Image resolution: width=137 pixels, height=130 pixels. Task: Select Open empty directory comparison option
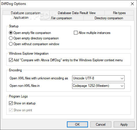click(11, 38)
